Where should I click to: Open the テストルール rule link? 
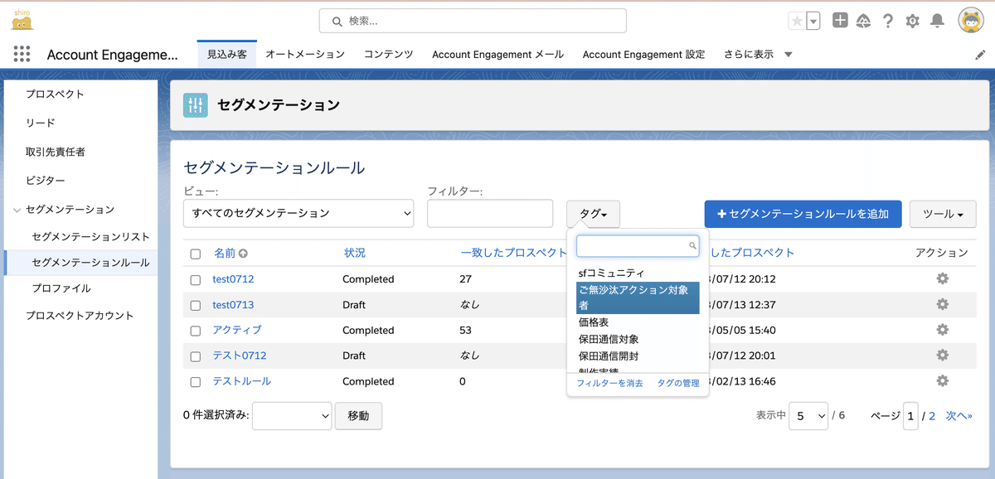[242, 381]
